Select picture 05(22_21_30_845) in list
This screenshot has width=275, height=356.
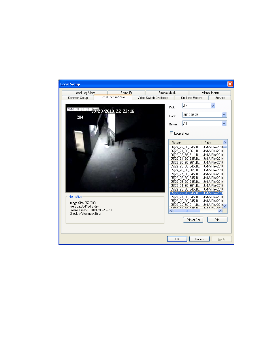click(196, 197)
